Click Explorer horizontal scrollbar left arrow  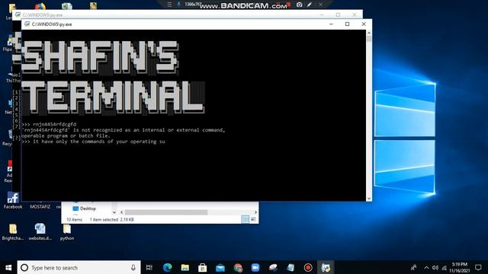[x=122, y=212]
